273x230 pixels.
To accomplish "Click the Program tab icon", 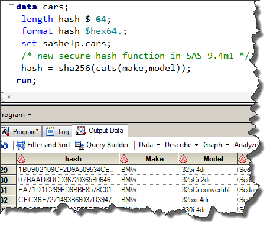I will (5, 131).
